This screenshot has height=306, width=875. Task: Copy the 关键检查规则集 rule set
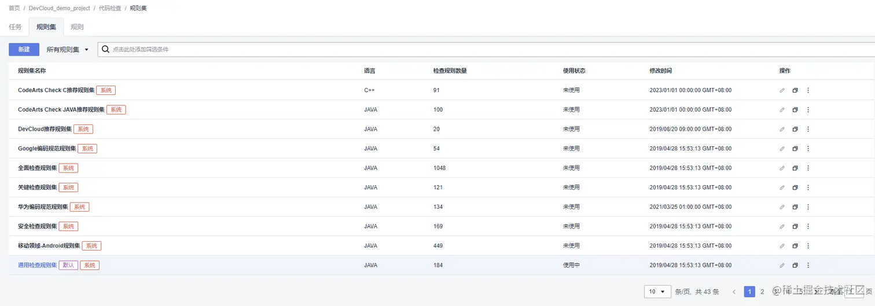click(x=795, y=187)
